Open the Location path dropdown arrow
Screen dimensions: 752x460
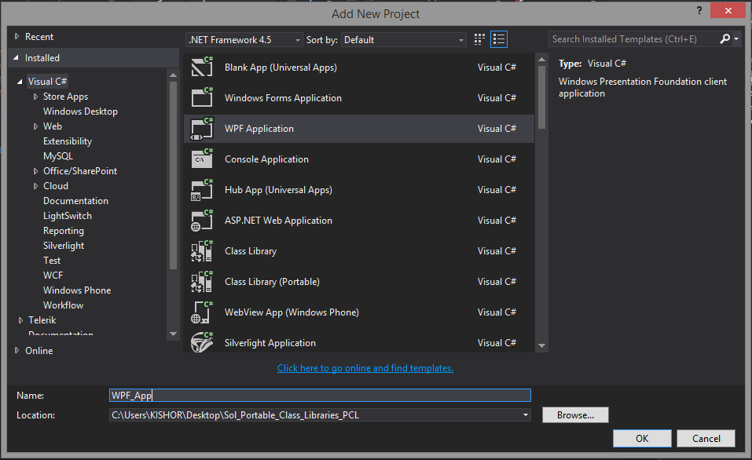[x=526, y=415]
